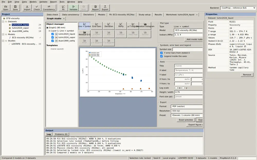Click the Save toolbar button
Viewport: 257px width, 160px height.
pyautogui.click(x=15, y=8)
